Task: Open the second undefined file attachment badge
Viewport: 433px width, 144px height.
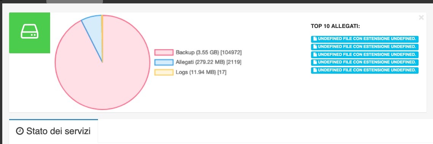Action: point(365,47)
